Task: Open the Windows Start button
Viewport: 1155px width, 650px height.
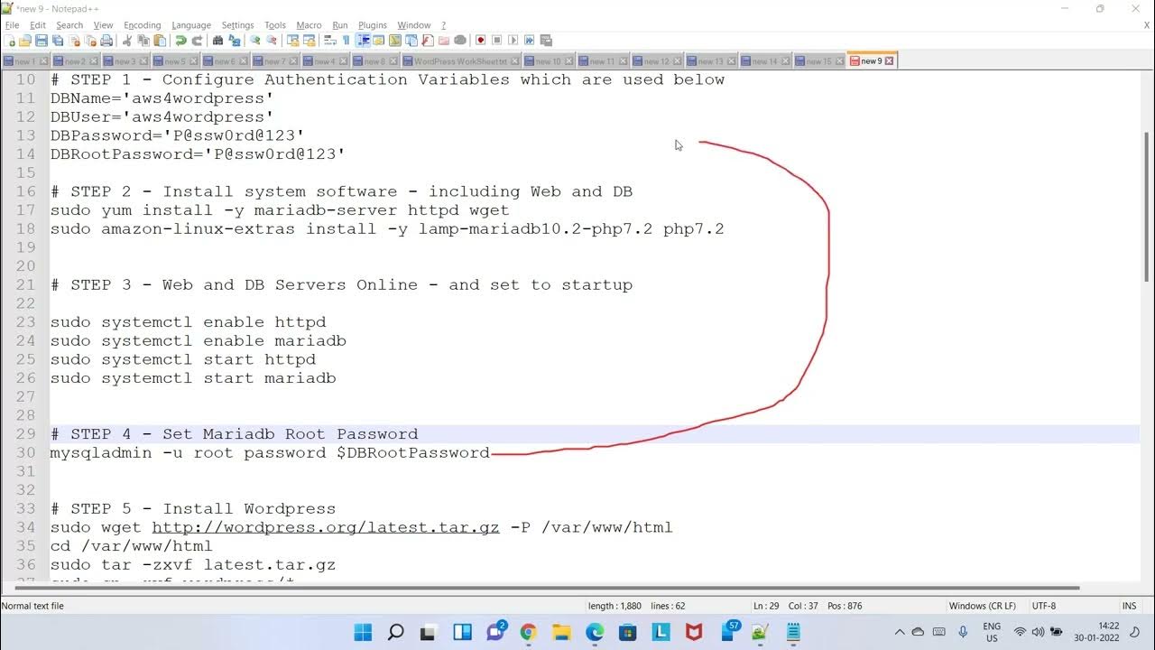Action: [x=363, y=632]
